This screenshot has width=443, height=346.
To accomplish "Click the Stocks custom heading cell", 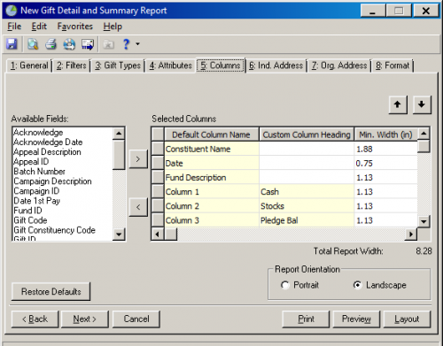I will (307, 206).
